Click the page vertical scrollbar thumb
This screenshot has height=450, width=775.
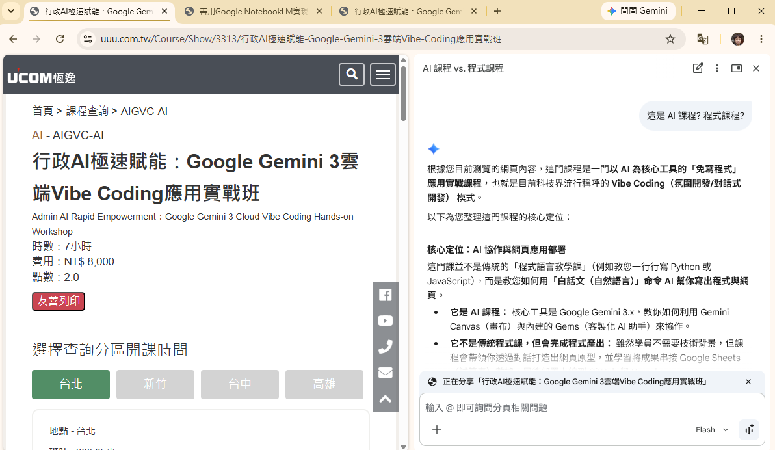click(403, 94)
